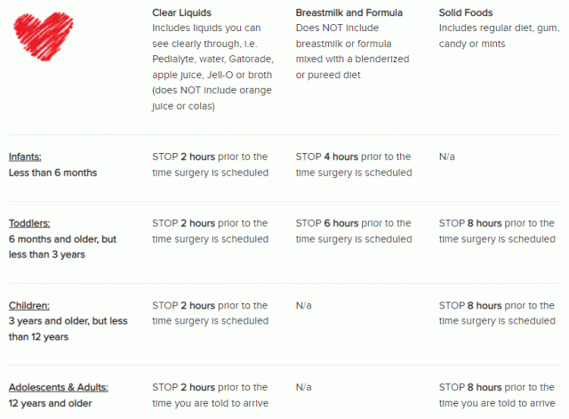
Task: Click the N/a cell in Infants row
Action: point(447,157)
